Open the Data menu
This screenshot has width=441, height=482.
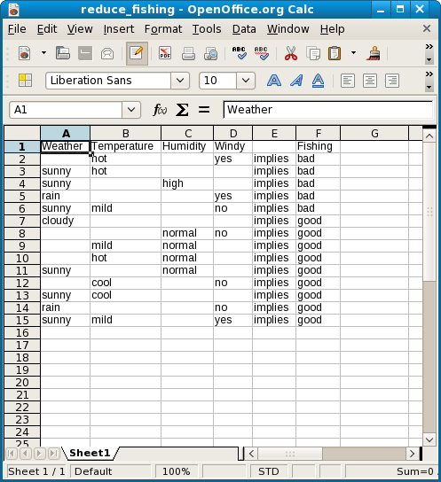[x=244, y=29]
